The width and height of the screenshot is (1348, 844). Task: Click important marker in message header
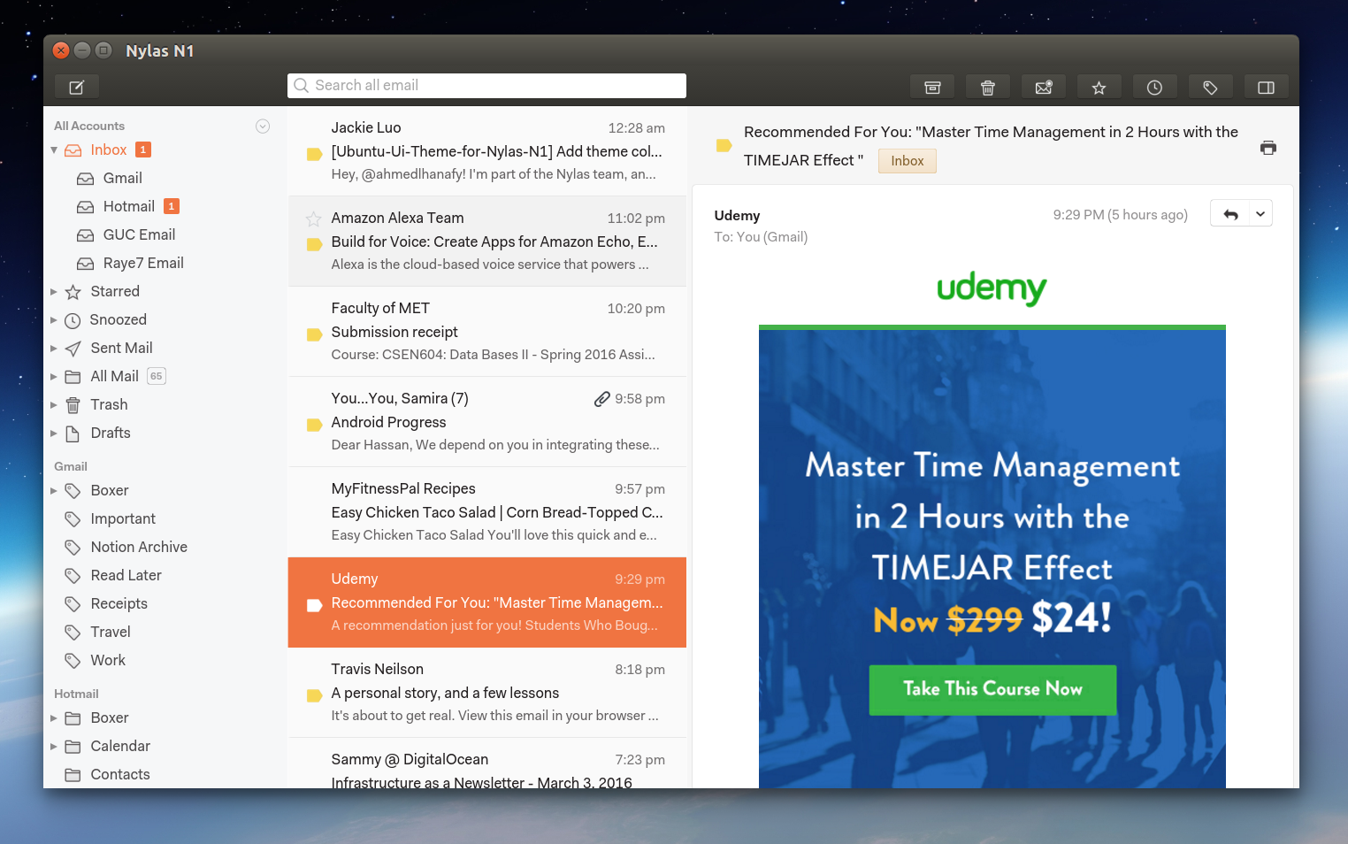(724, 146)
